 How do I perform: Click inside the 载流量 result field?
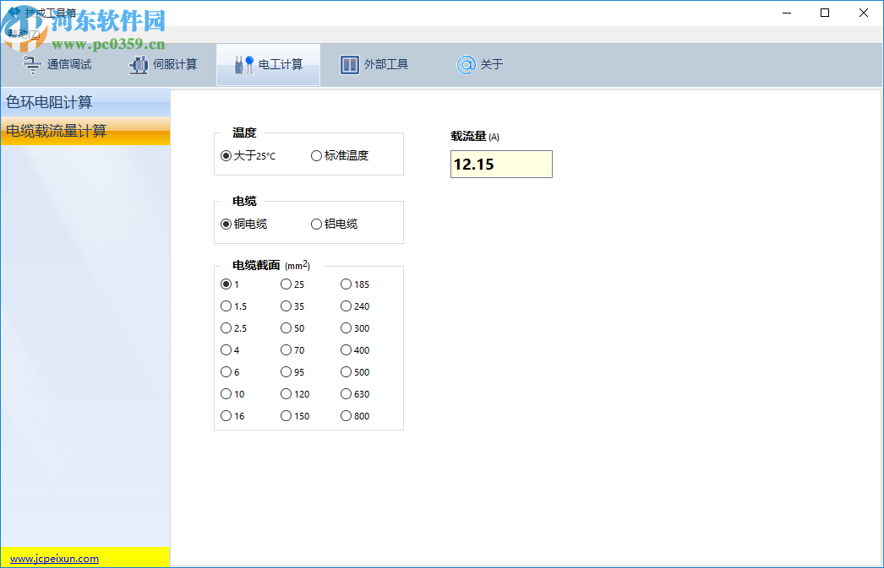tap(500, 164)
